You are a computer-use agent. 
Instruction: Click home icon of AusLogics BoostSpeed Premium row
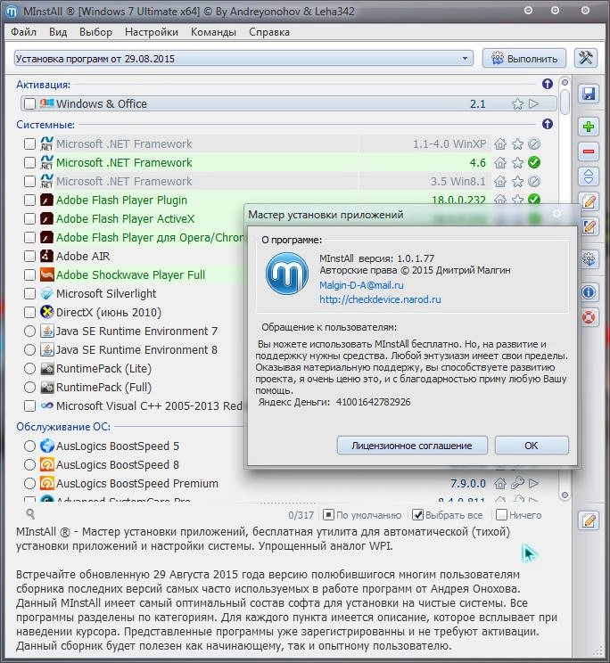pyautogui.click(x=500, y=483)
